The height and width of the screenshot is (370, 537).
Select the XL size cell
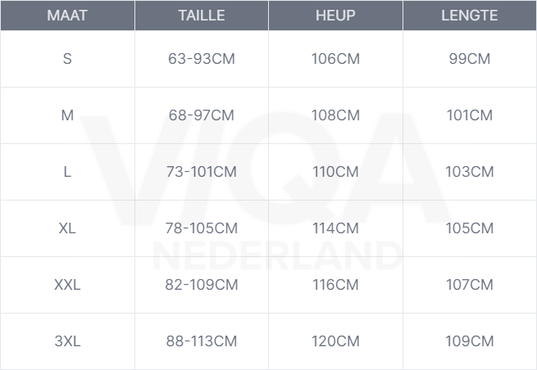[67, 228]
